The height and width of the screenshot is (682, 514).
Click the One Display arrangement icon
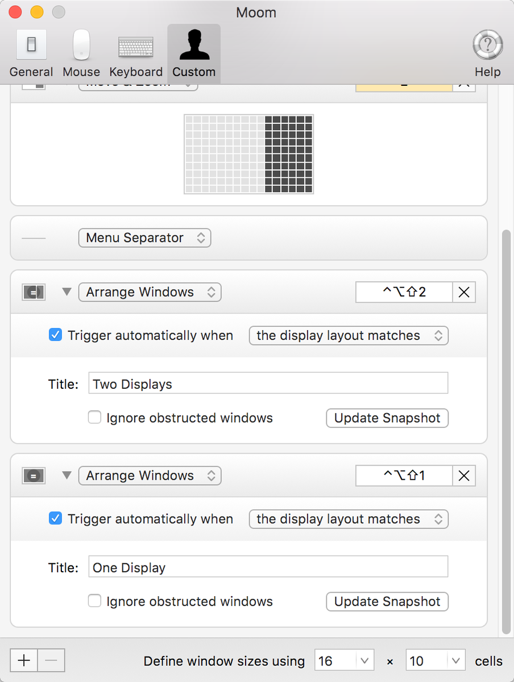(x=33, y=476)
